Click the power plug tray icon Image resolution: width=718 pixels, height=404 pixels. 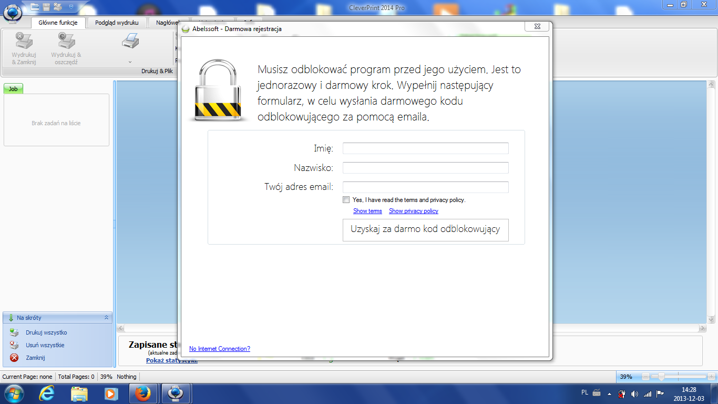coord(622,393)
